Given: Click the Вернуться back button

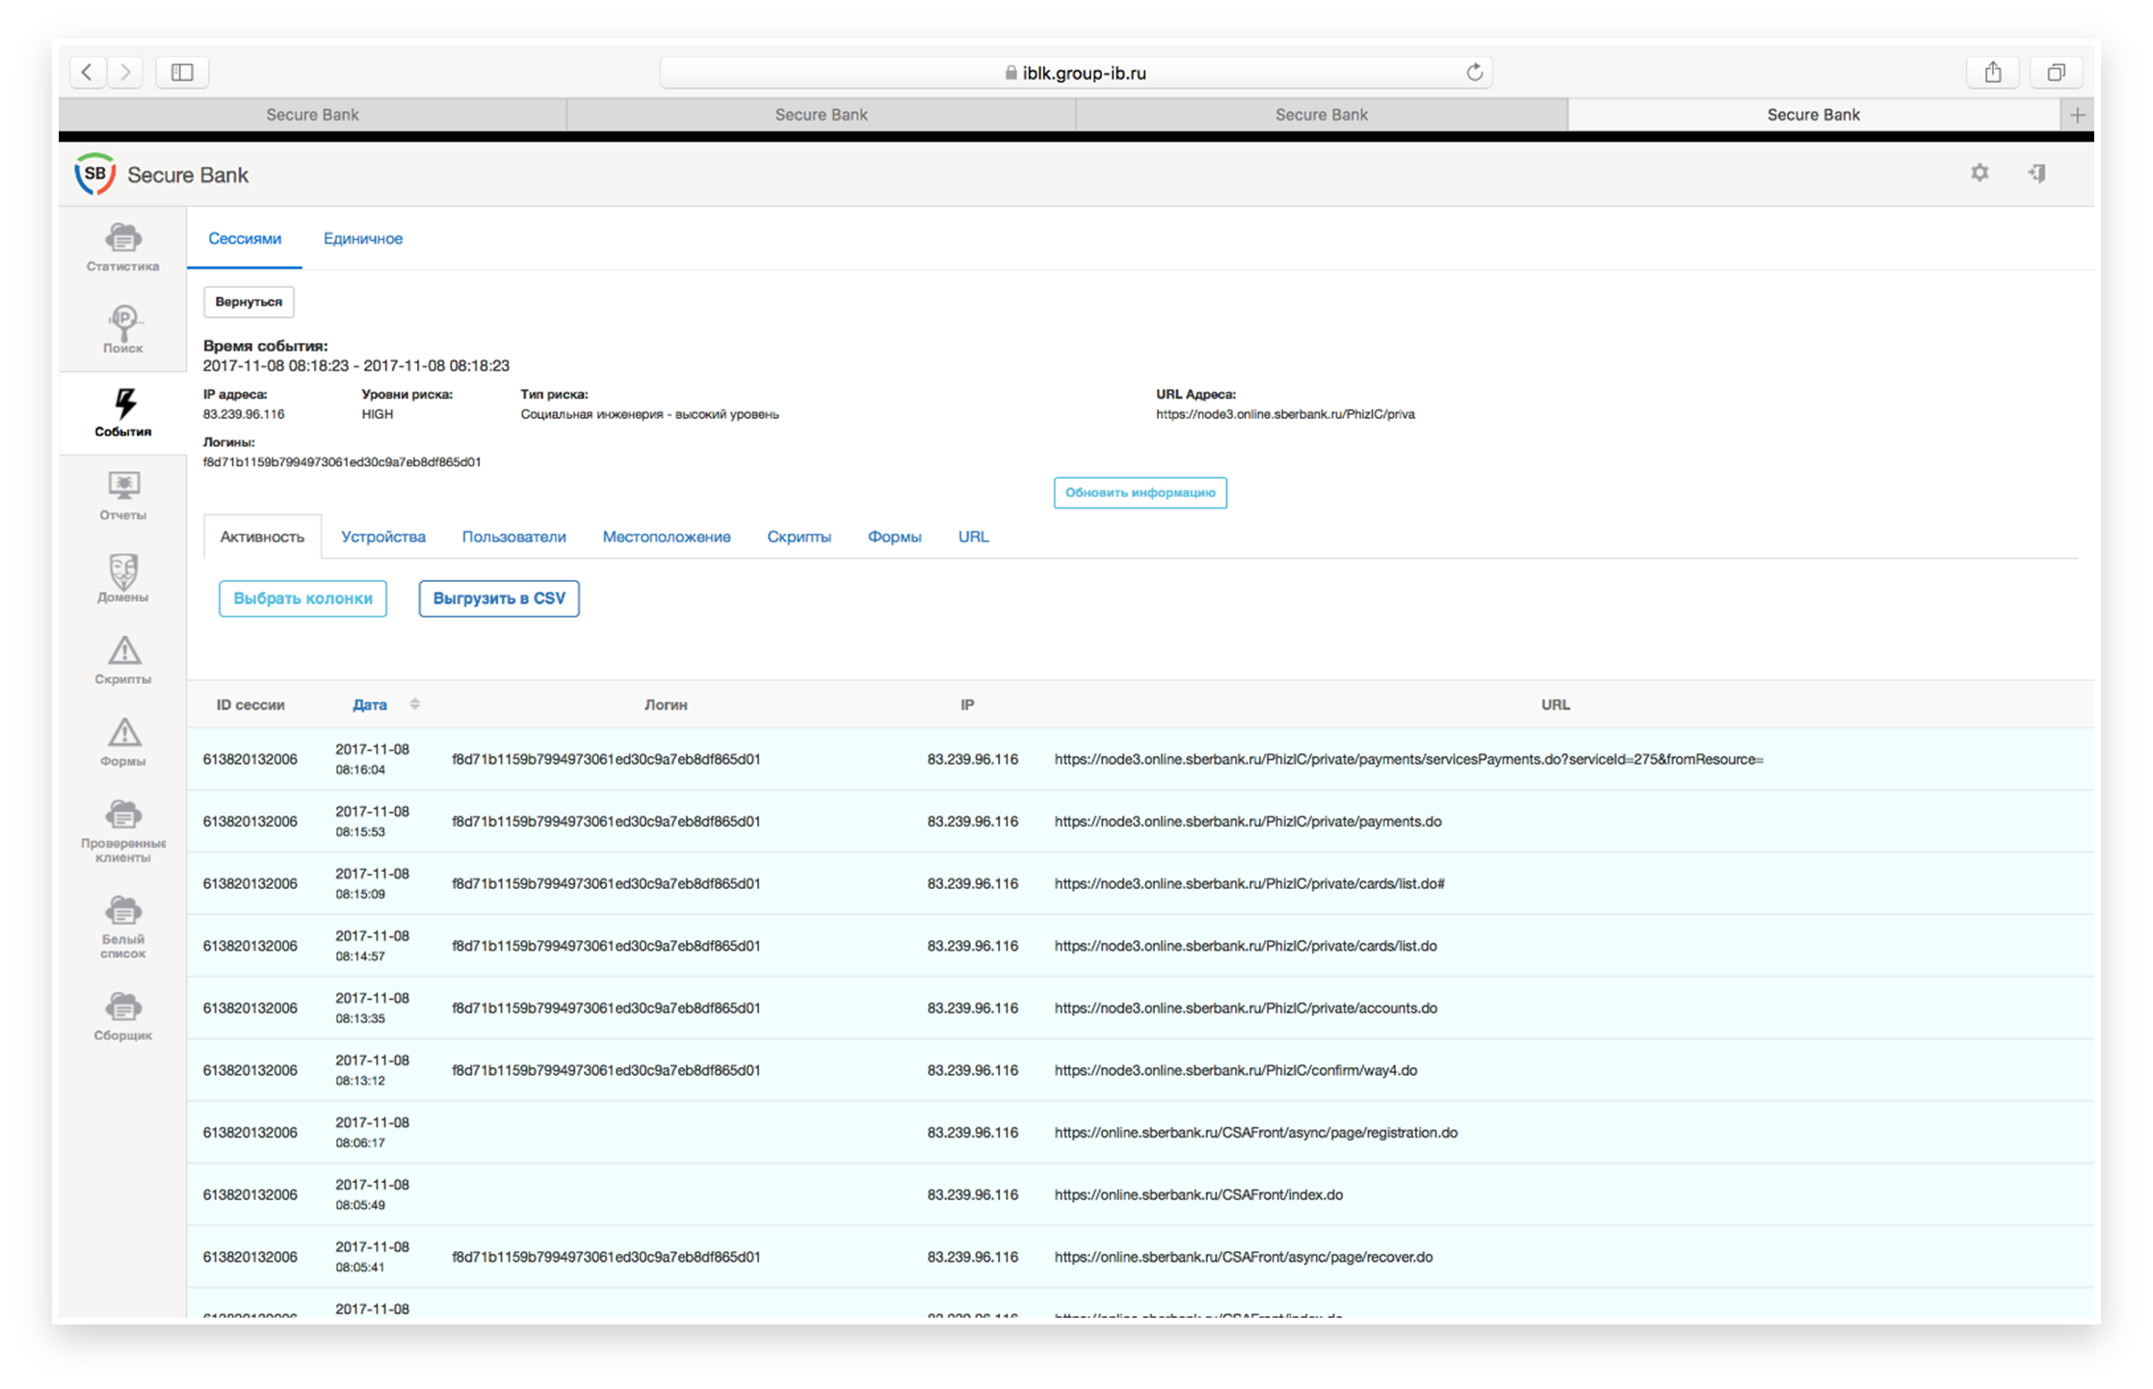Looking at the screenshot, I should click(249, 301).
